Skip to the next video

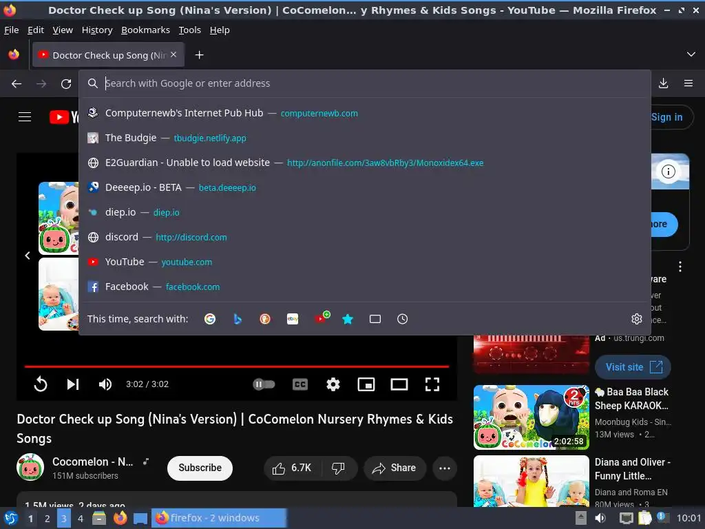click(x=73, y=384)
